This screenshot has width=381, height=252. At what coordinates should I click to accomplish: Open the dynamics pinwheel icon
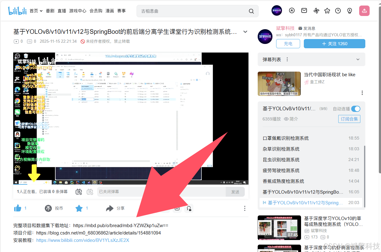tap(316, 11)
